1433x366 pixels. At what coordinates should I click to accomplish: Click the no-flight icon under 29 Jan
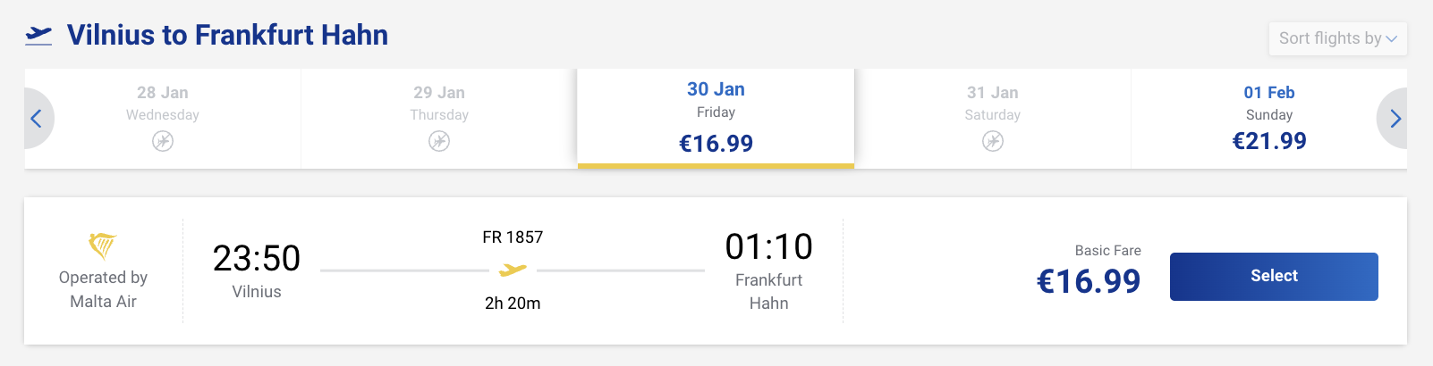click(439, 141)
